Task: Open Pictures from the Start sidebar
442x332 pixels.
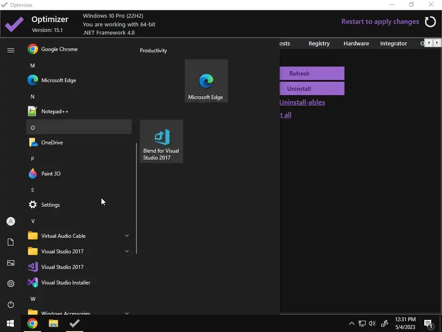Action: click(x=11, y=263)
